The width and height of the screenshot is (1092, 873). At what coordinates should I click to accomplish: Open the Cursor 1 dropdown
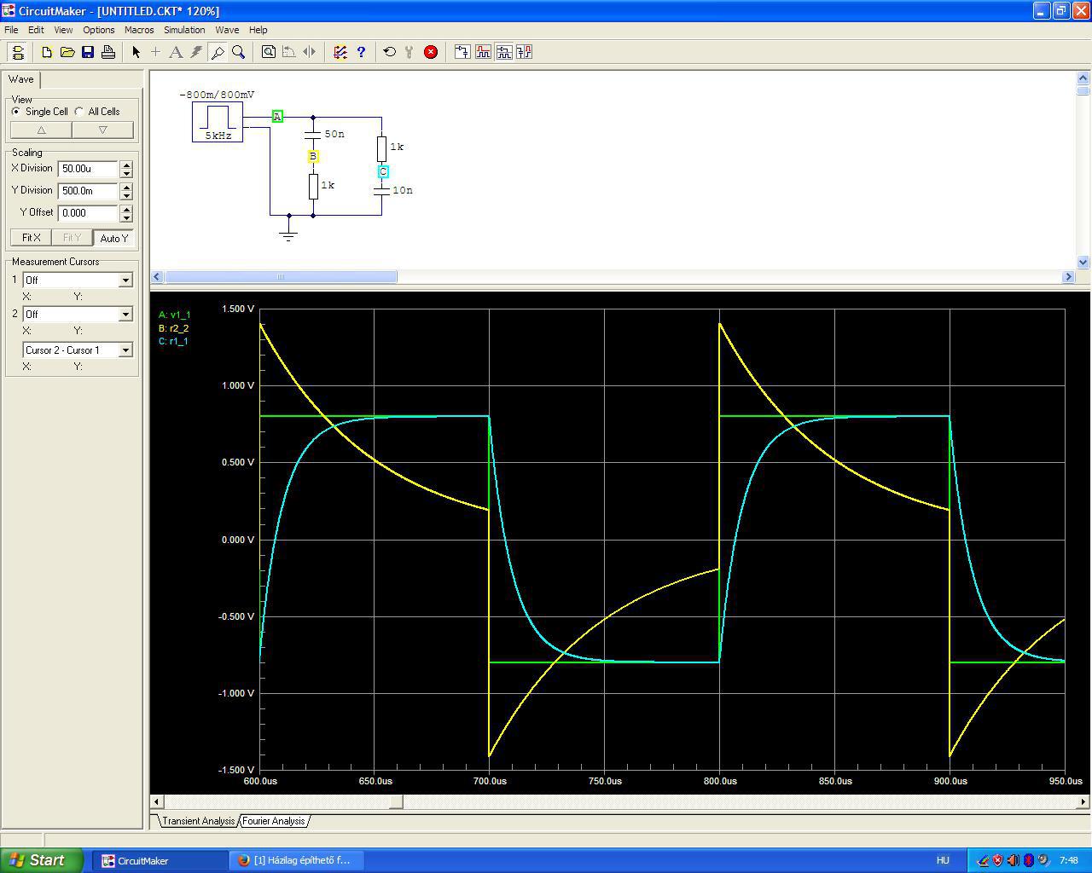pos(125,280)
